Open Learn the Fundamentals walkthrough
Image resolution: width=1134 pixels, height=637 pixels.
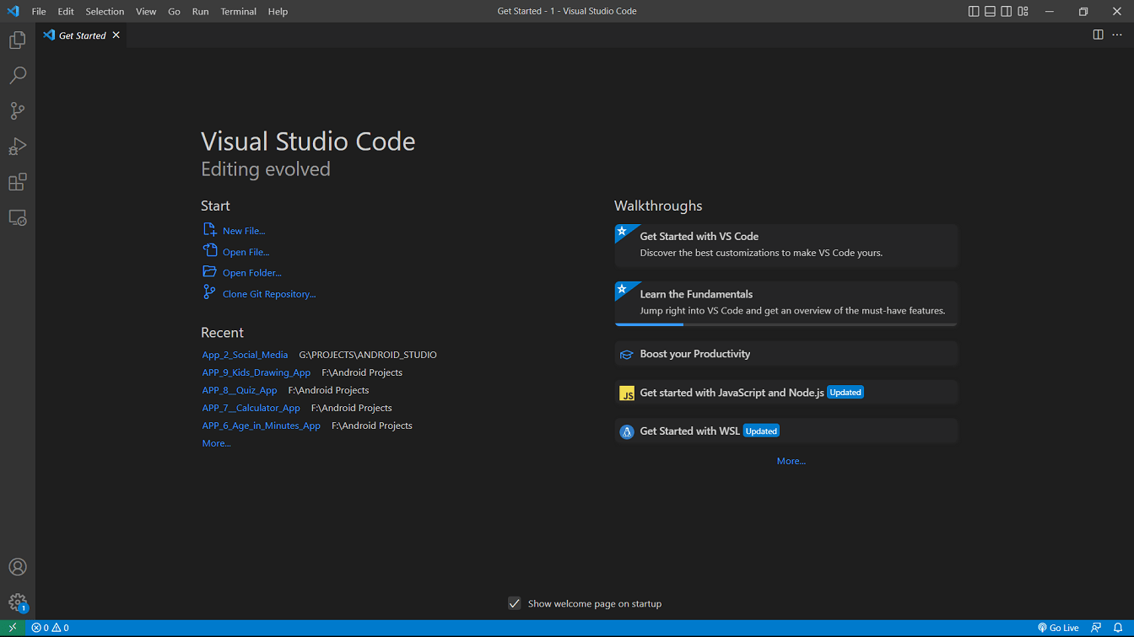(786, 303)
